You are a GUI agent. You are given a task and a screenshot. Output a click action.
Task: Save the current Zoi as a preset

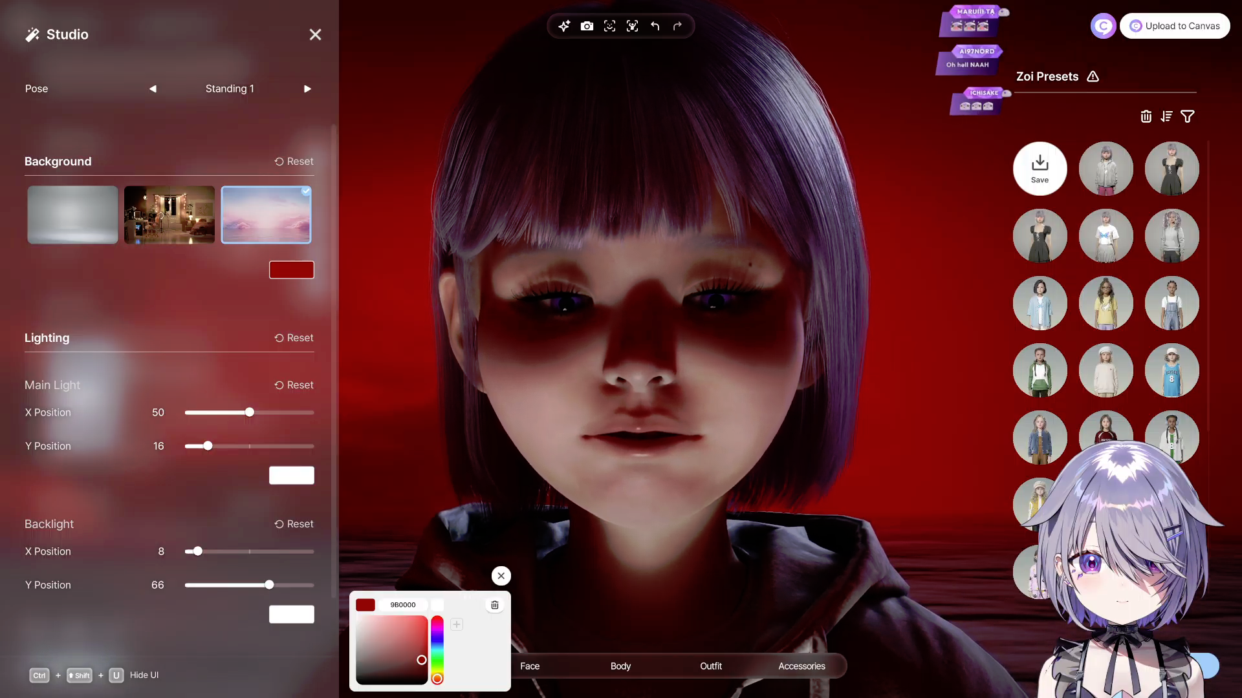[1040, 169]
